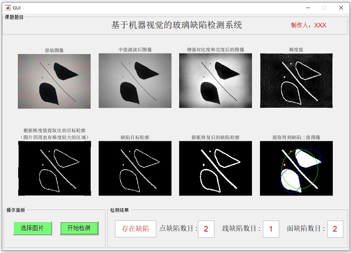Screen dimensions: 351x253
Task: Click the 梯度值 caption
Action: pyautogui.click(x=296, y=50)
